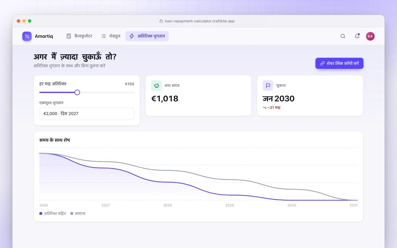Click the एकमुश्त भुगतान label
Screen dimensions: 397x248
(x=51, y=103)
